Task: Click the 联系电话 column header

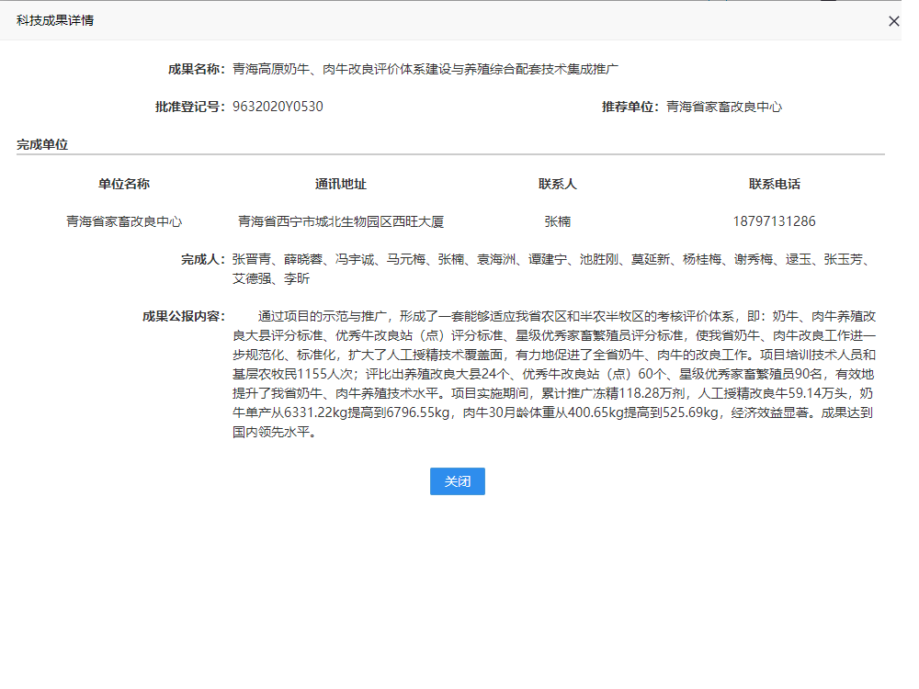Action: 775,184
